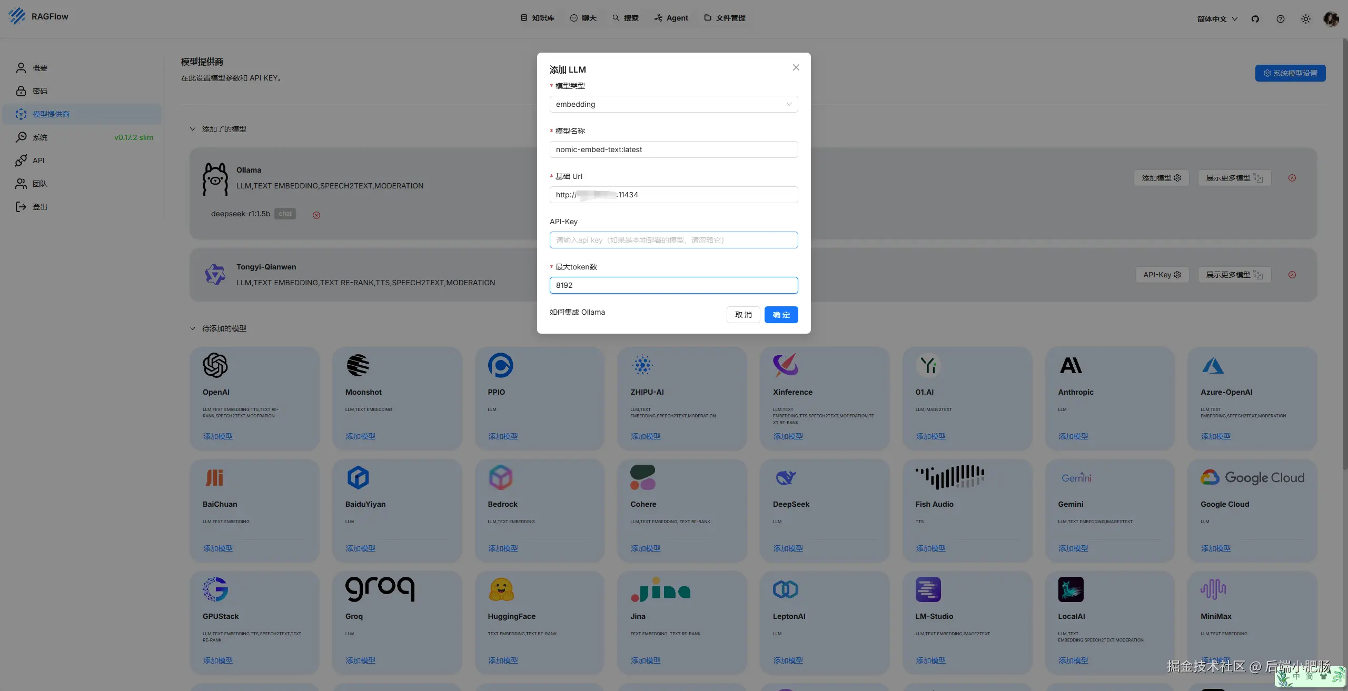The height and width of the screenshot is (691, 1348).
Task: Click the help question mark icon
Action: (x=1281, y=19)
